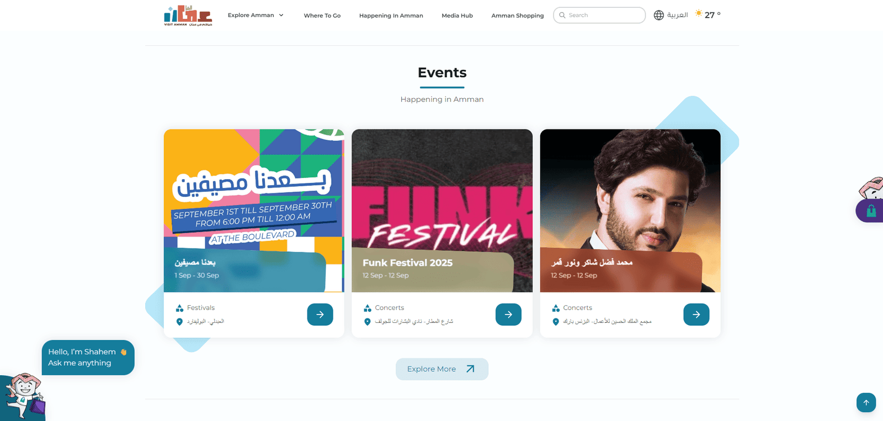
Task: Switch language to العربية
Action: pyautogui.click(x=677, y=15)
